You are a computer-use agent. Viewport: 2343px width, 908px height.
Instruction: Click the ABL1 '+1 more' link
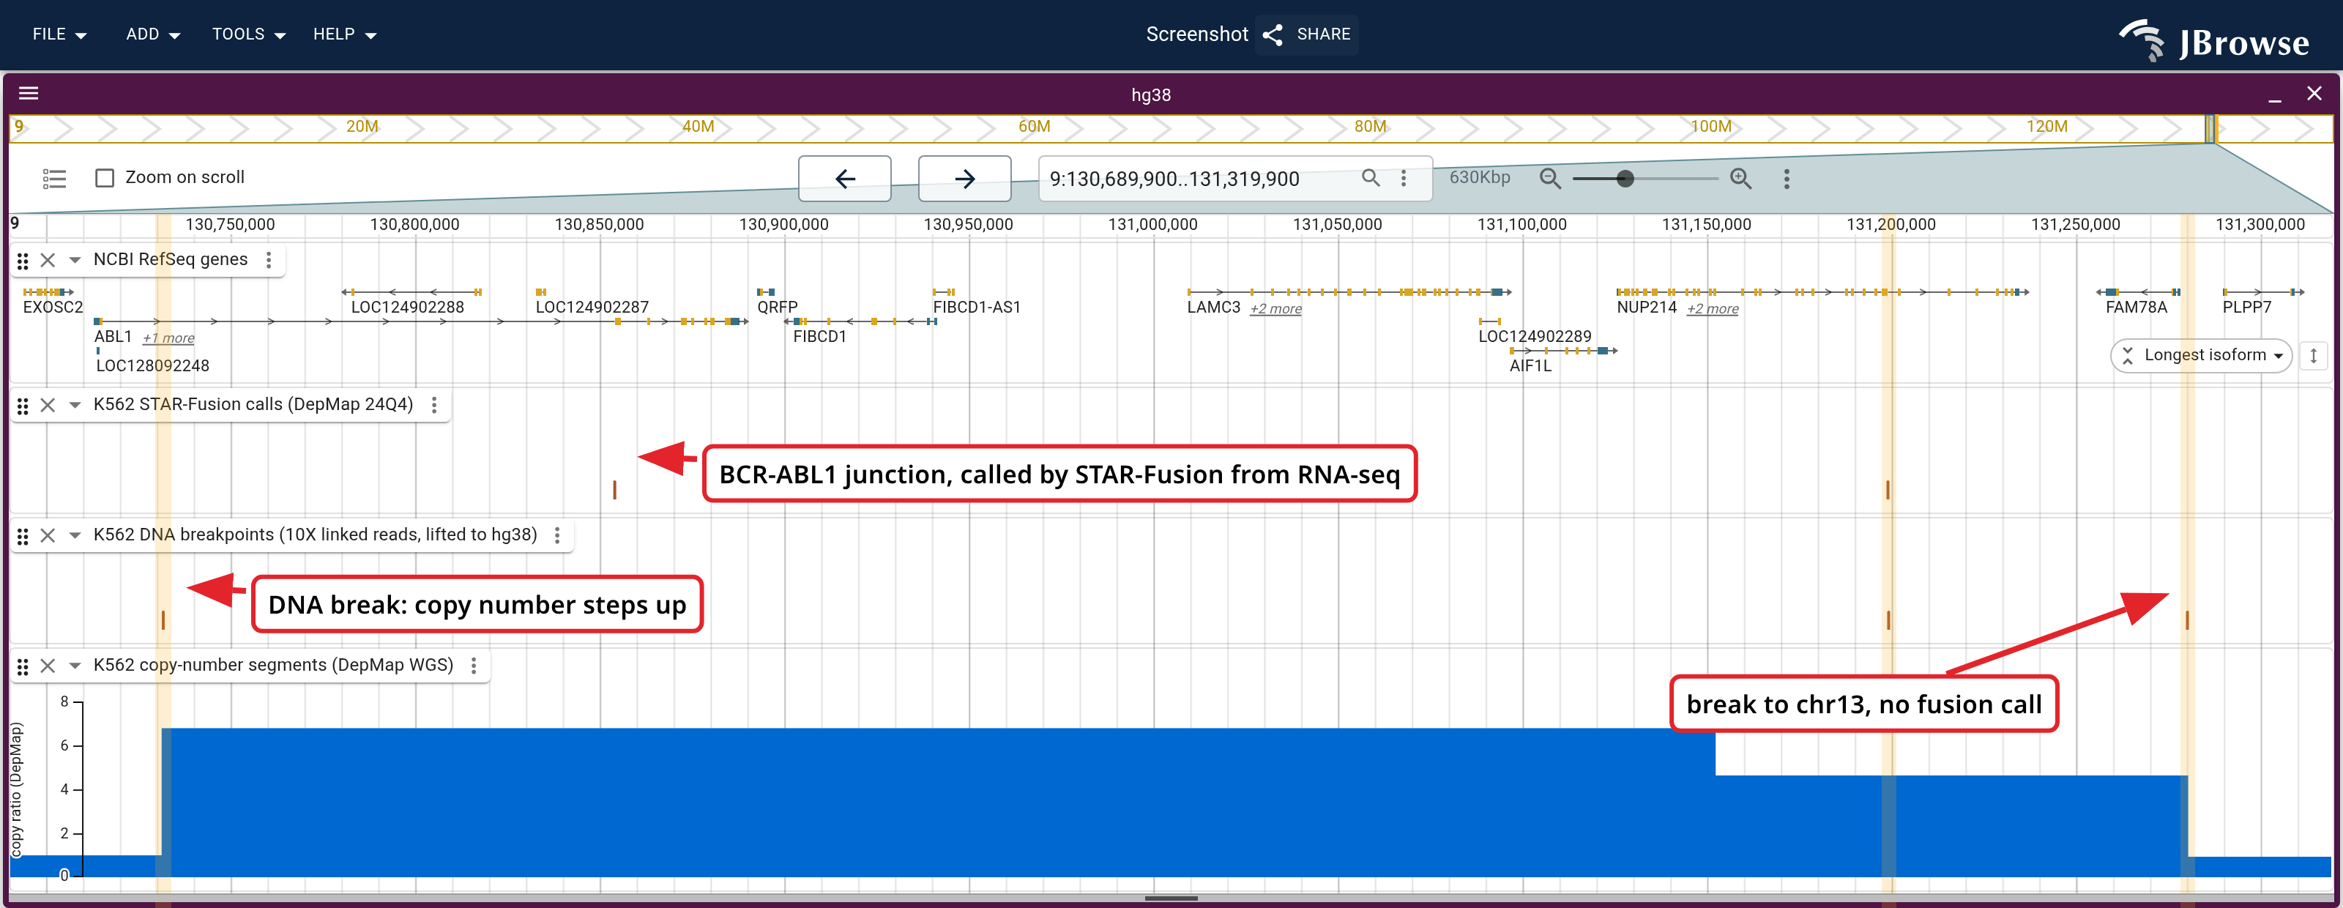(x=168, y=338)
